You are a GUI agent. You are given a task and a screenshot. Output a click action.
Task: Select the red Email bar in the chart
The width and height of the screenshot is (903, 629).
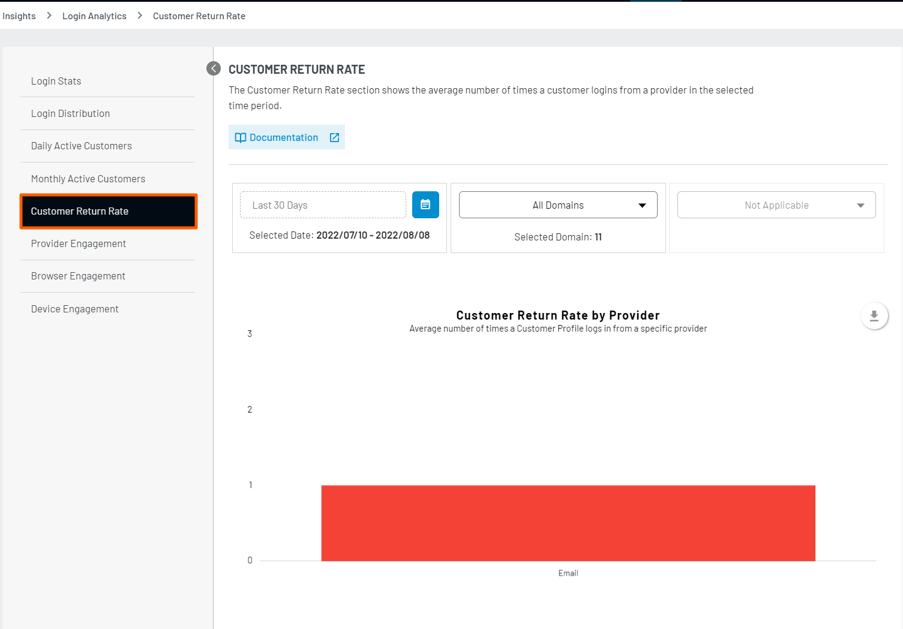click(x=568, y=523)
